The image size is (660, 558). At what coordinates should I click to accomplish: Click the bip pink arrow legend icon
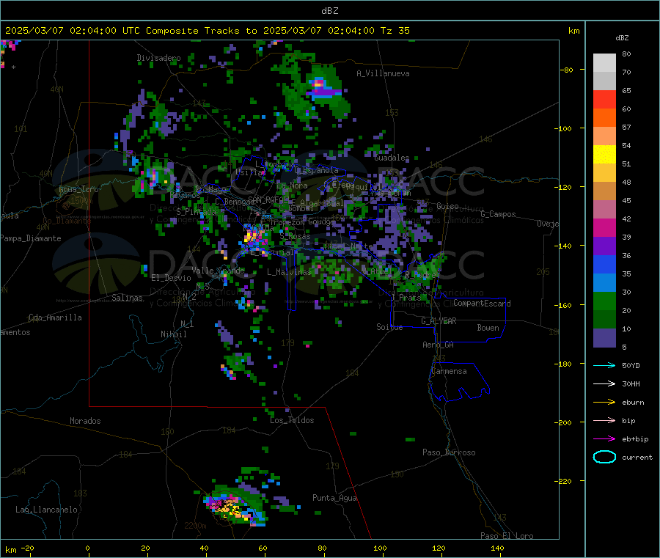[x=604, y=420]
